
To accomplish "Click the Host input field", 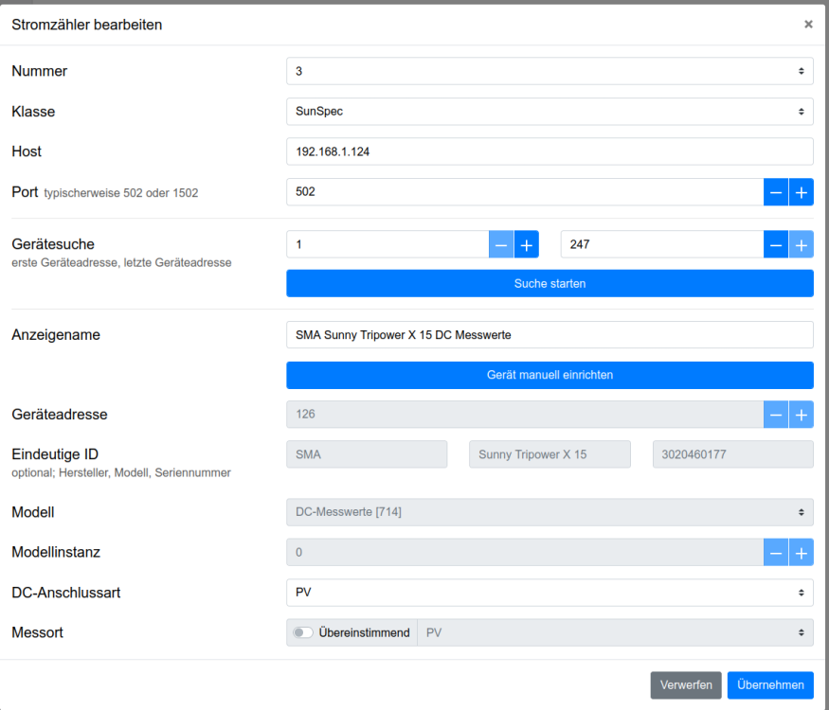I will coord(550,151).
